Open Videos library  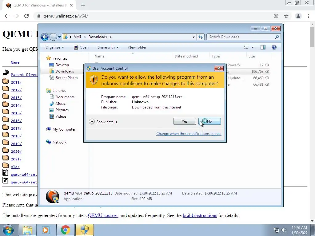[x=61, y=116]
